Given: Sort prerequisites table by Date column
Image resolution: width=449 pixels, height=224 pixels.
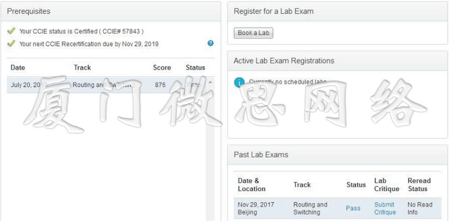Looking at the screenshot, I should pyautogui.click(x=18, y=67).
